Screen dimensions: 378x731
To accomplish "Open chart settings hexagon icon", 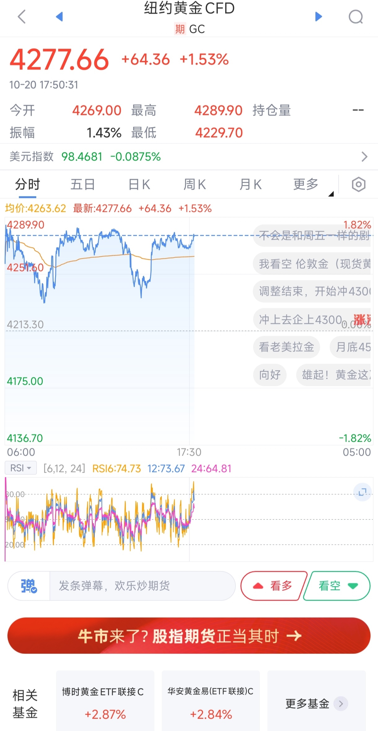I will (x=358, y=184).
